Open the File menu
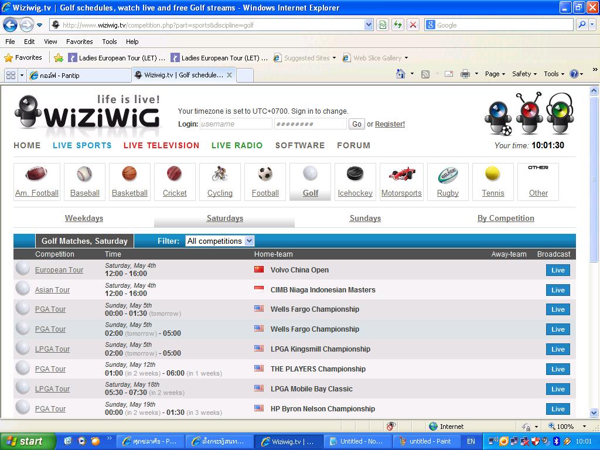 11,42
